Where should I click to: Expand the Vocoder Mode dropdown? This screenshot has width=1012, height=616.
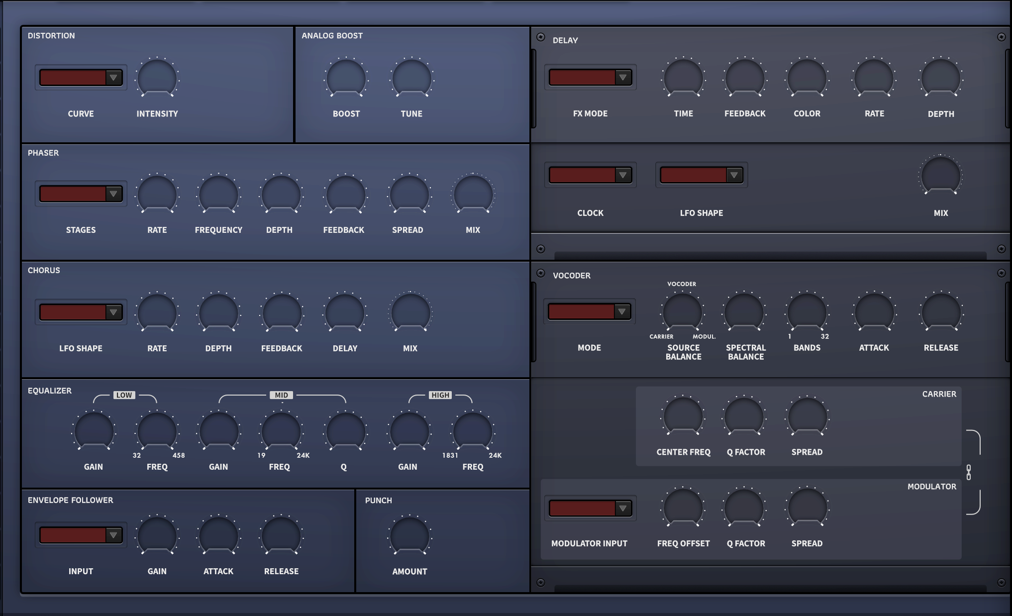coord(589,311)
